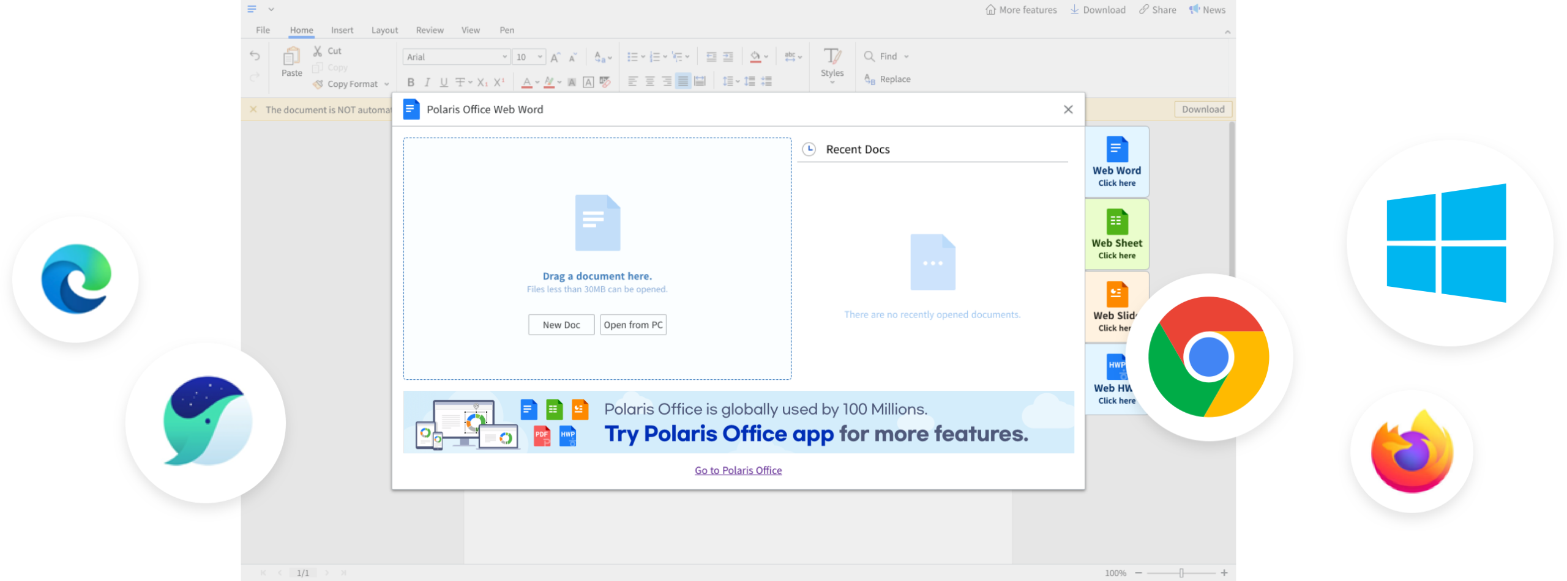Apply subscript formatting
This screenshot has width=1567, height=581.
(482, 82)
